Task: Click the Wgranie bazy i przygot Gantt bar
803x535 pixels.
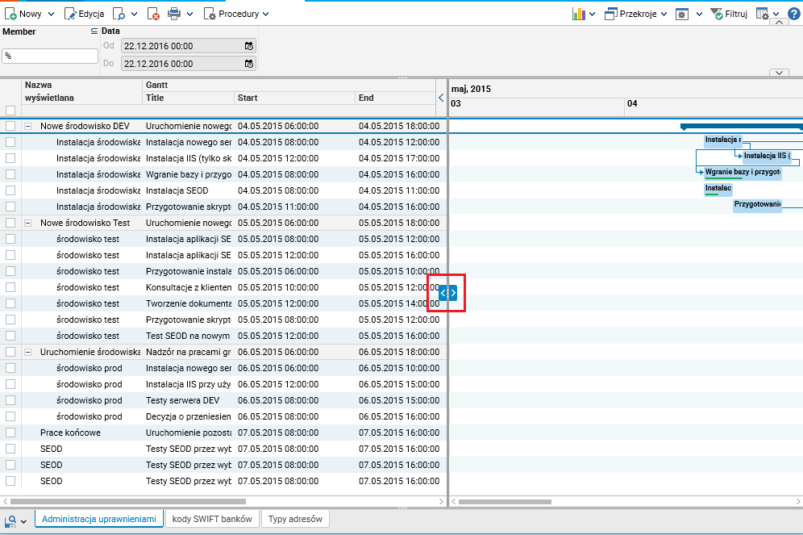Action: [743, 172]
